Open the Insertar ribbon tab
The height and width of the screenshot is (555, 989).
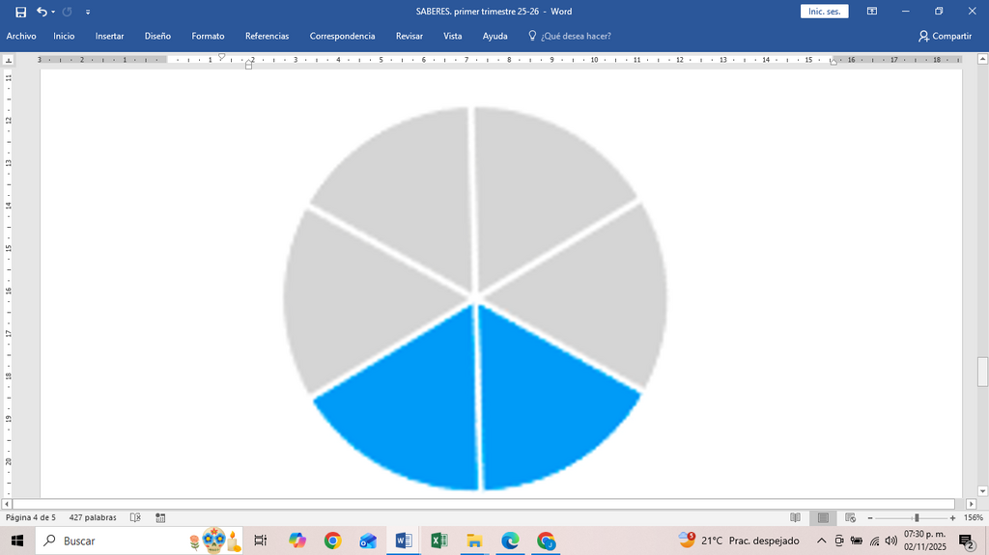pyautogui.click(x=109, y=36)
